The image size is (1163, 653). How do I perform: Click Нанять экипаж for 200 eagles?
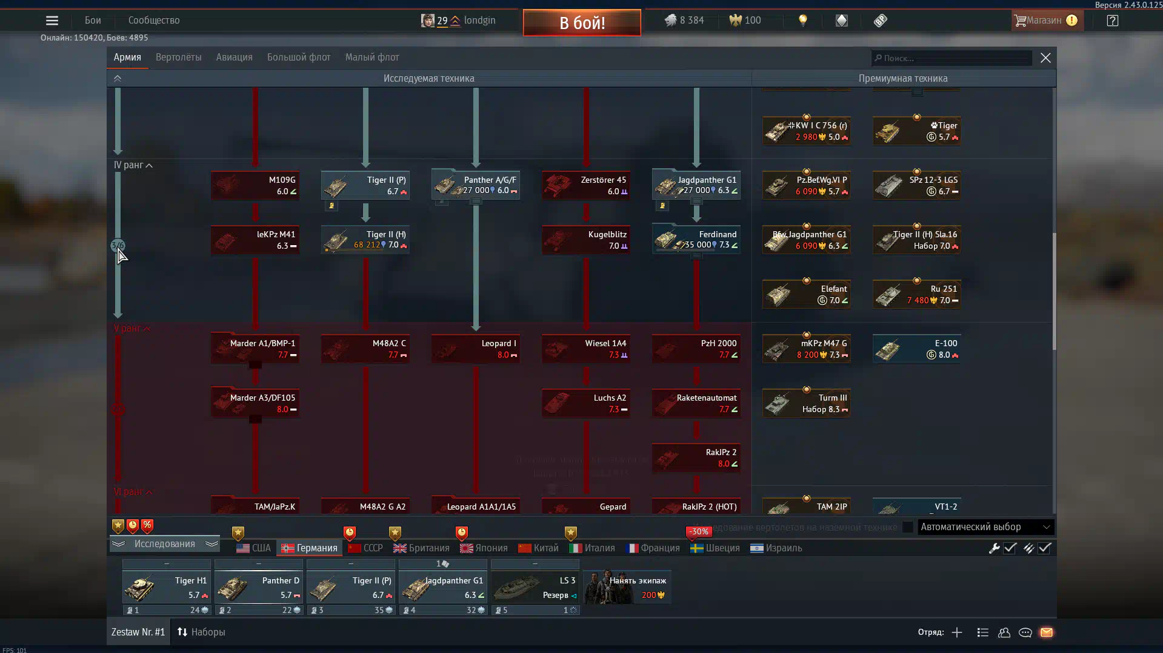pyautogui.click(x=627, y=587)
